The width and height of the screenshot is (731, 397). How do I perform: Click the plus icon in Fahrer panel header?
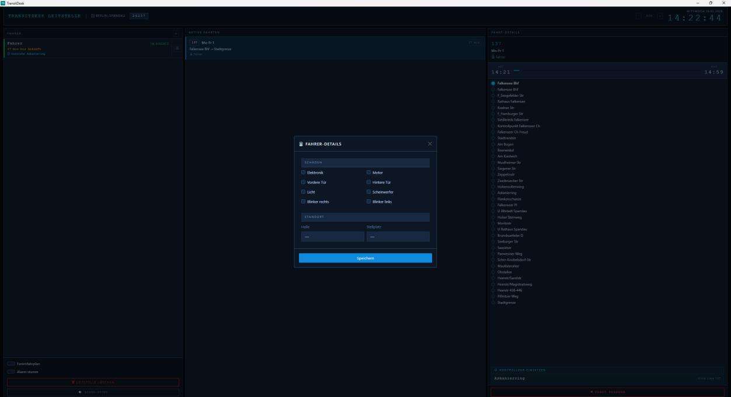click(177, 33)
